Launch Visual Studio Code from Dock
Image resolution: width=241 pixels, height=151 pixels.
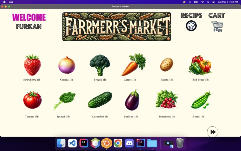(72, 143)
